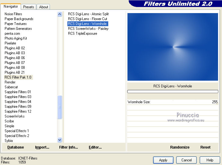Viewport: 222px width, 165px height.
Task: Click Randomize to shuffle settings
Action: [x=180, y=147]
